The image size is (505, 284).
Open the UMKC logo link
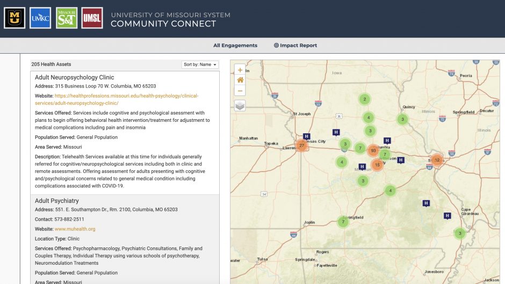click(x=40, y=18)
